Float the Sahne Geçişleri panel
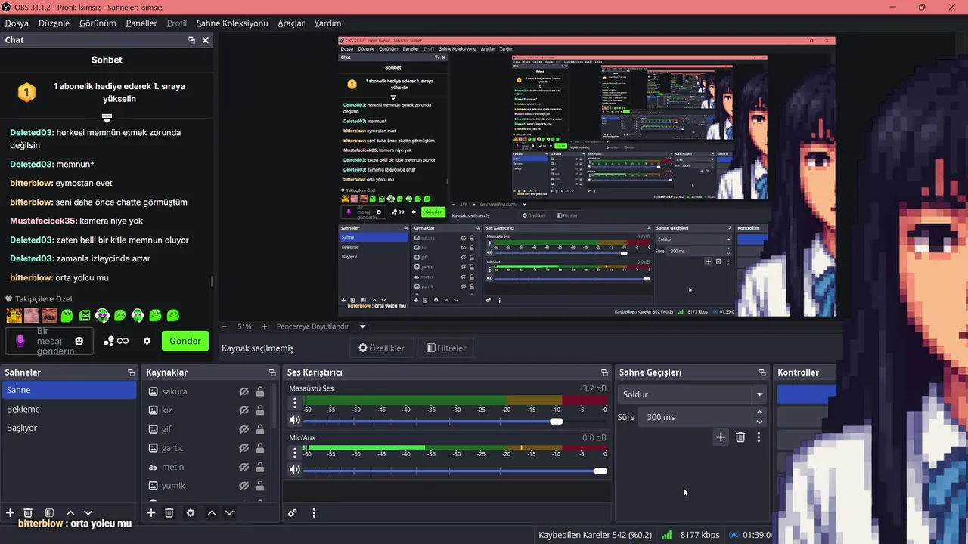 [x=762, y=372]
